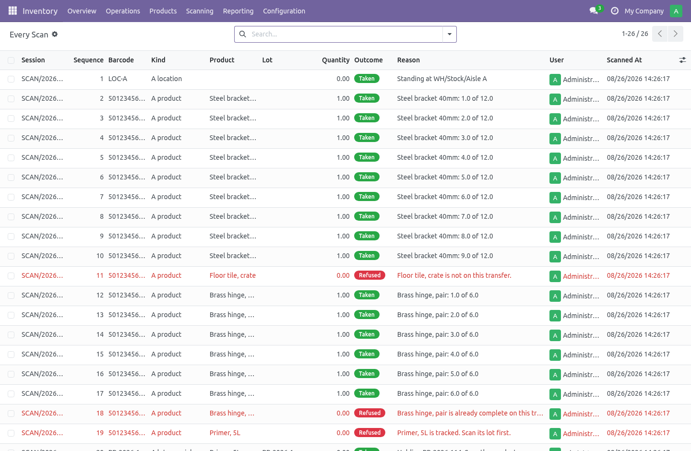This screenshot has height=451, width=691.
Task: Click the Administrator avatar in sequence 18 row
Action: (x=555, y=414)
